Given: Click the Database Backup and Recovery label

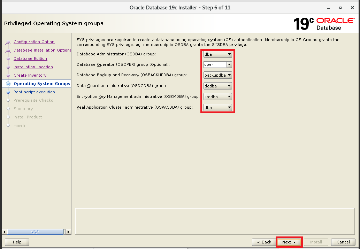Looking at the screenshot, I should [132, 75].
